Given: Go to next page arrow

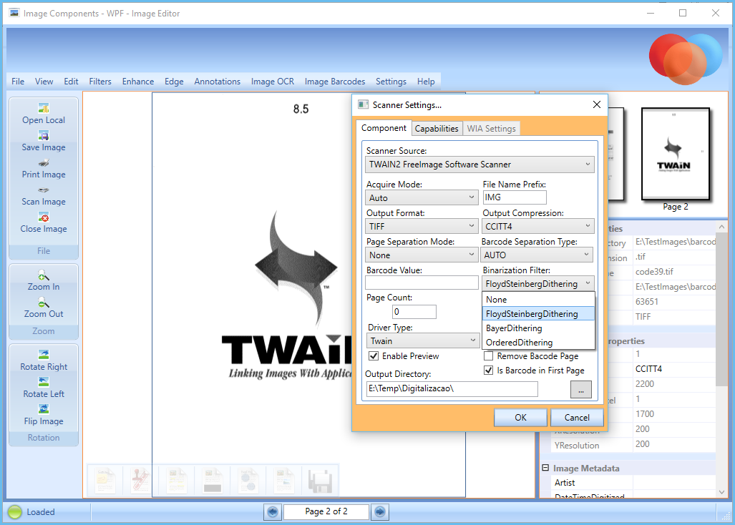Looking at the screenshot, I should 380,512.
